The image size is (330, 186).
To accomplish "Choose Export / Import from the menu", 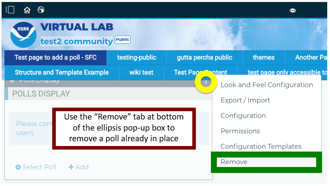I will (245, 100).
